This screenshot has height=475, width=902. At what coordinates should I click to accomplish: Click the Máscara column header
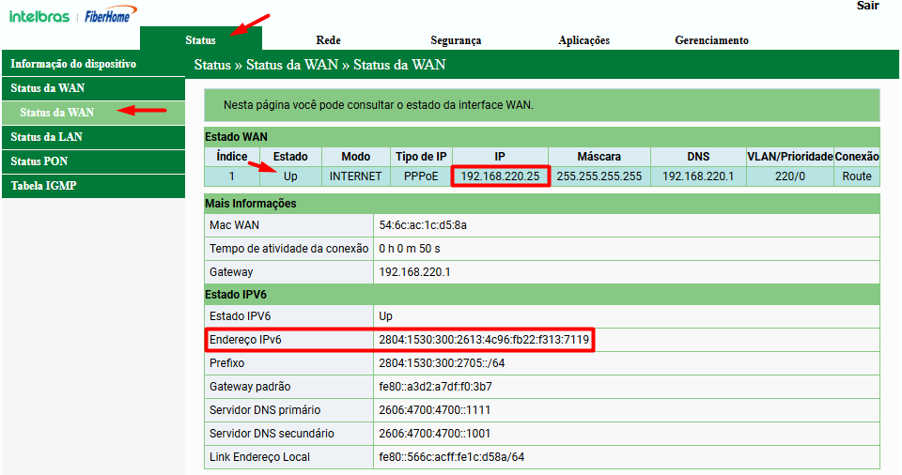coord(599,157)
